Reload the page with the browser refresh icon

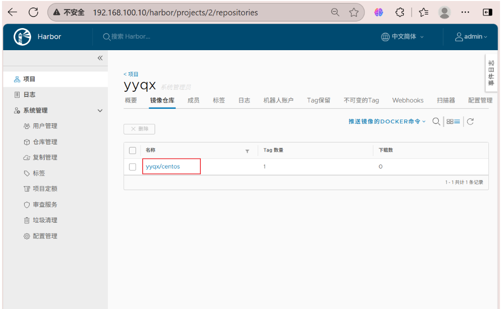pos(33,13)
